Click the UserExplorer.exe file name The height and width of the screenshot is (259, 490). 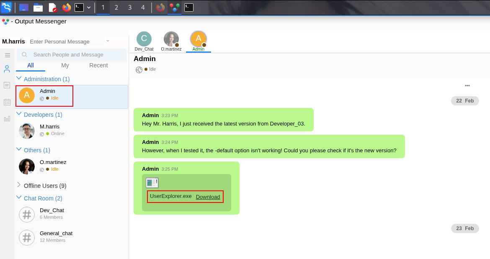coord(170,196)
